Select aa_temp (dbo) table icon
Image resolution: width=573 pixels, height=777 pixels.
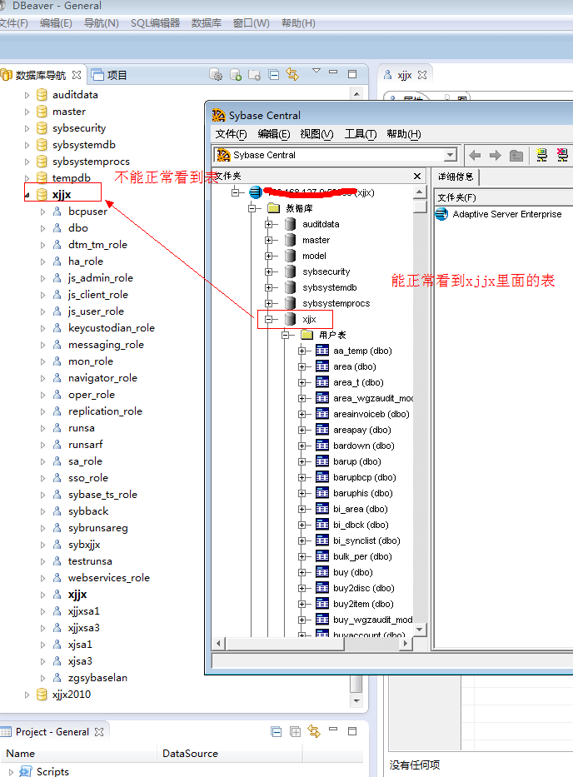[x=322, y=351]
